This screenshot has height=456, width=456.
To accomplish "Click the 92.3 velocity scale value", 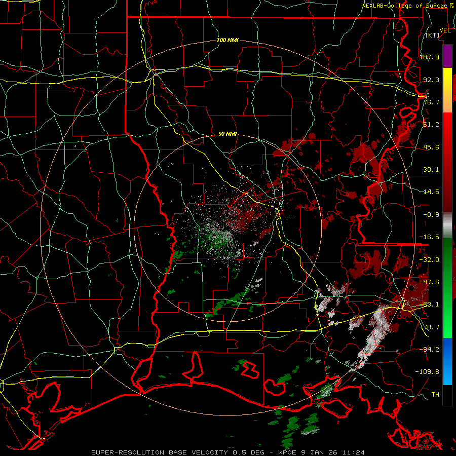I will [431, 80].
